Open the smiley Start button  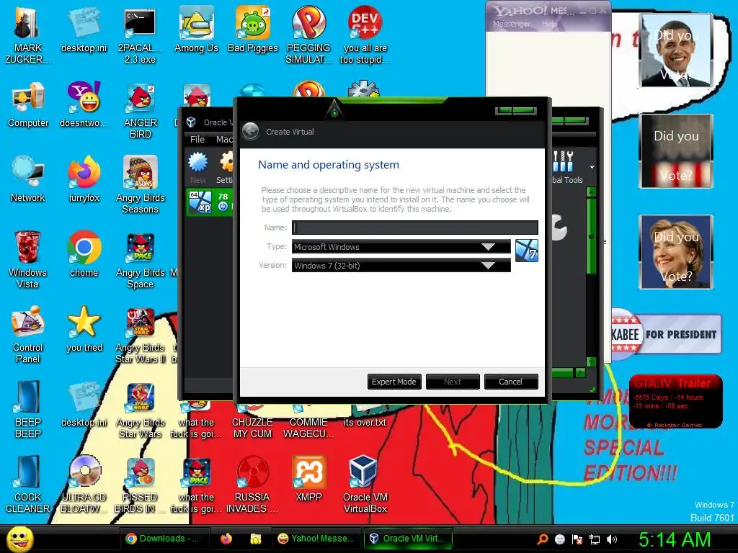19,539
